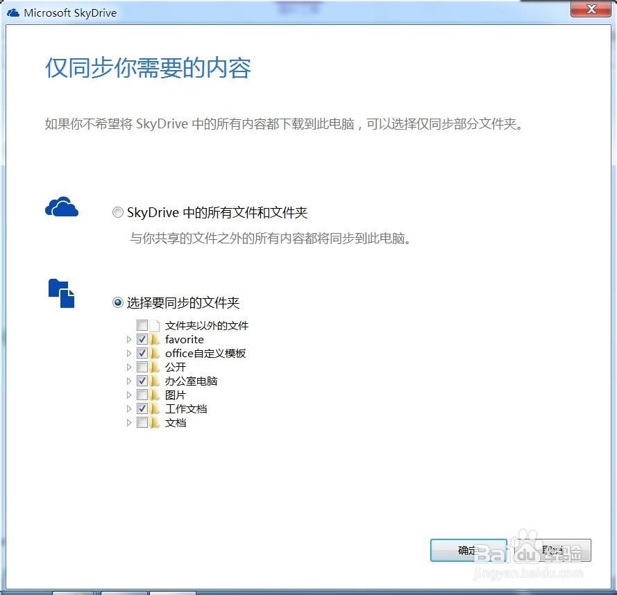Select the 图片 tree label
617x595 pixels.
[x=176, y=395]
